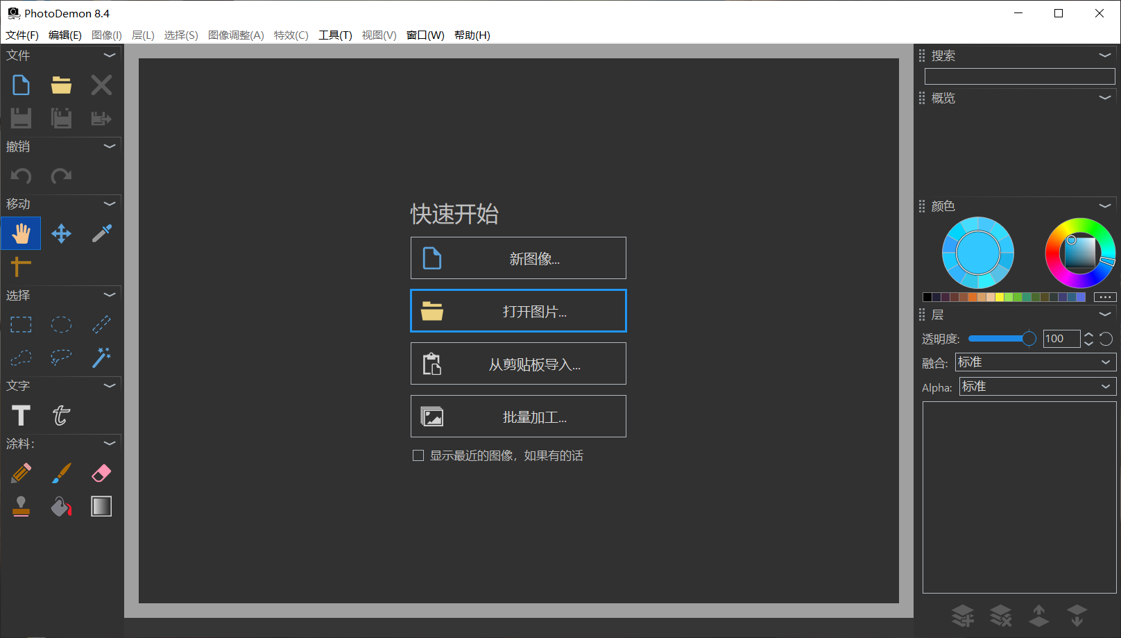Click the opacity value field showing 100

[1061, 339]
